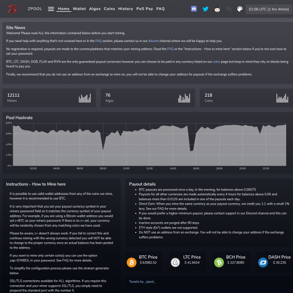Select the PoS Pay menu item

click(x=145, y=9)
